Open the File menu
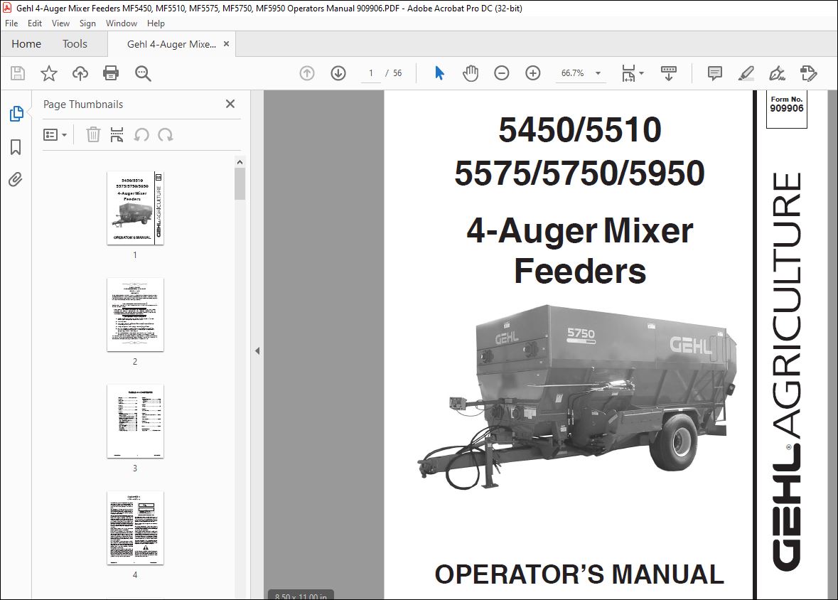Image resolution: width=838 pixels, height=600 pixels. point(11,23)
